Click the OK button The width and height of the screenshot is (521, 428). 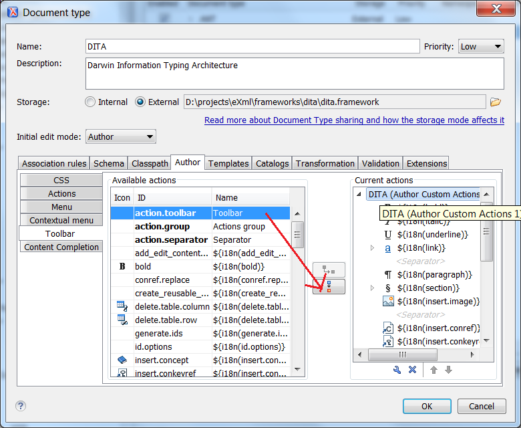[x=427, y=406]
